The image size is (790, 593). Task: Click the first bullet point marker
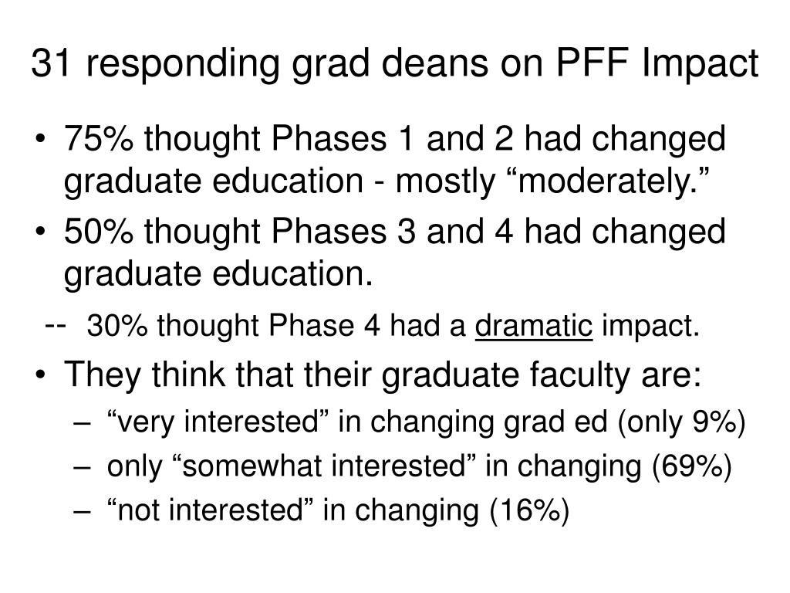coord(42,140)
